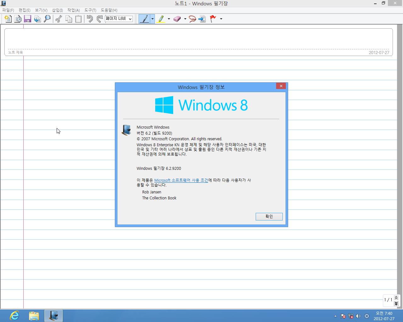Click the Insert/Remove Space tool icon
The image size is (403, 322).
click(x=202, y=19)
